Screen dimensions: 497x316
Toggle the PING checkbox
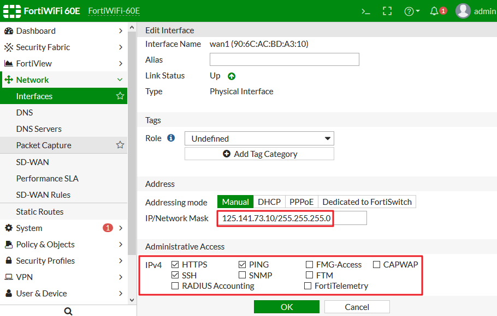242,264
